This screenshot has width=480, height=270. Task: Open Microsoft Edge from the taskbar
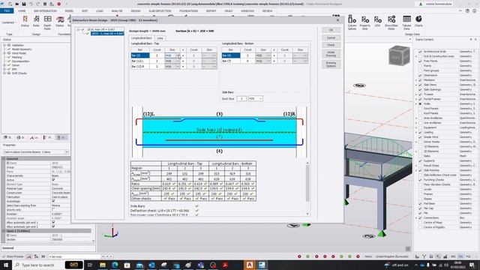click(115, 265)
